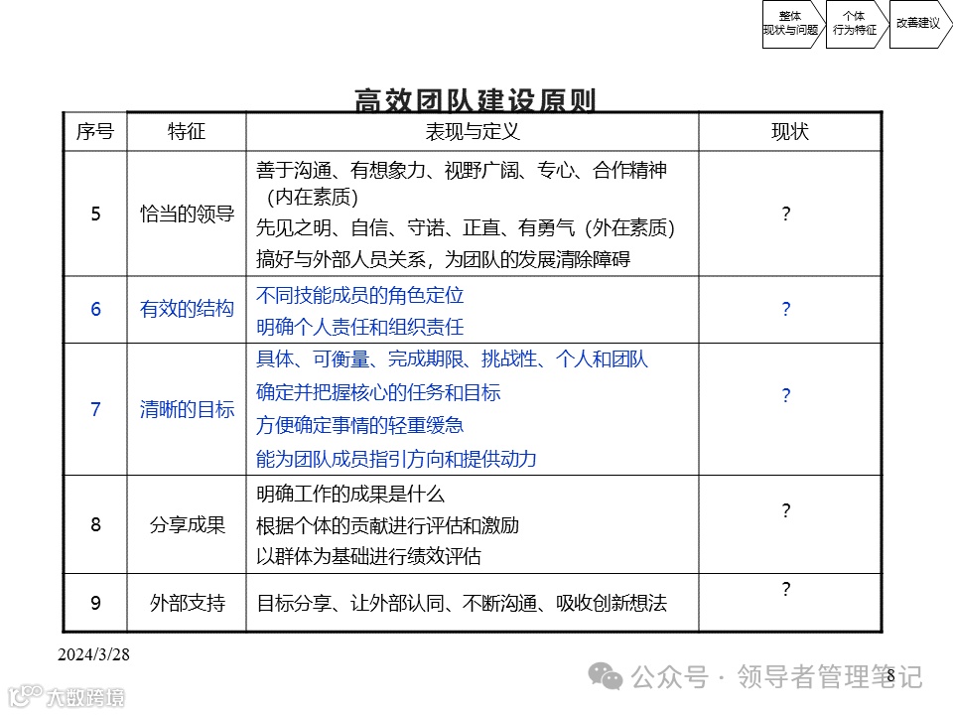This screenshot has width=953, height=715.
Task: Click row number 8 cell
Action: [x=95, y=524]
